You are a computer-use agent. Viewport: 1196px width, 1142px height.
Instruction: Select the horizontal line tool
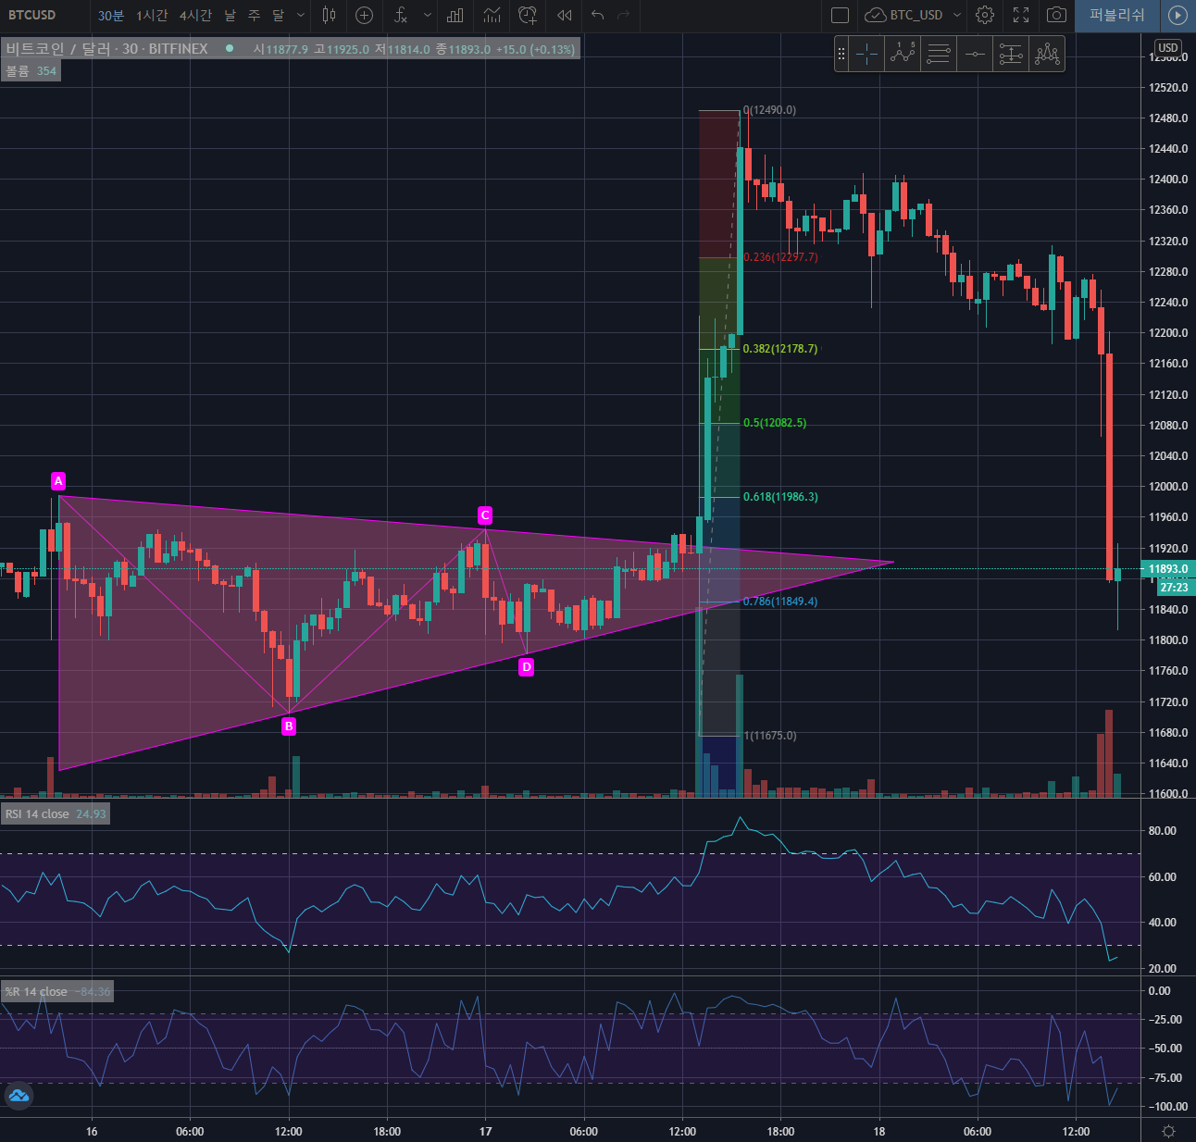click(975, 55)
